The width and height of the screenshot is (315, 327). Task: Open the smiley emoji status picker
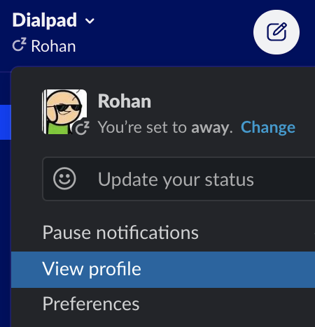point(64,178)
